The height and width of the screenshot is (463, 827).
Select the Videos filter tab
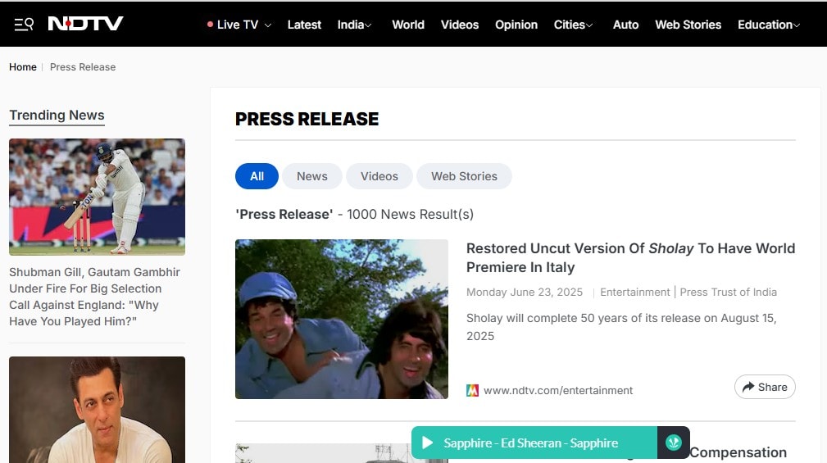click(x=379, y=176)
